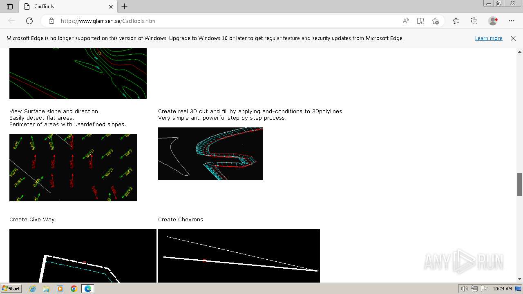Launch Internet Explorer from the taskbar
Screen dimensions: 523x294
tap(32, 289)
